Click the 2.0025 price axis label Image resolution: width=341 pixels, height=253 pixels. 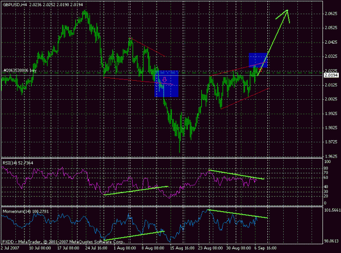click(x=331, y=99)
